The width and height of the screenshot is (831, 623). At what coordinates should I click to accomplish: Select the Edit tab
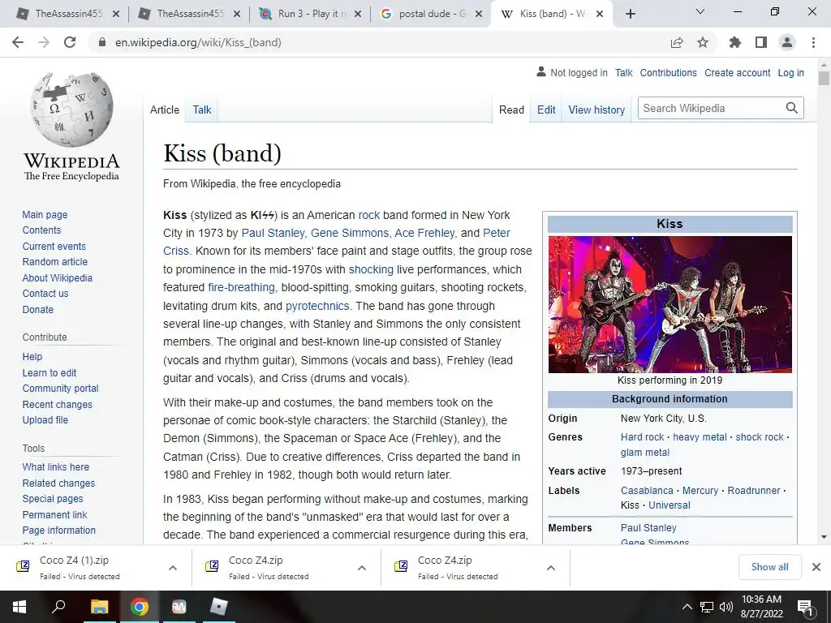[x=546, y=110]
